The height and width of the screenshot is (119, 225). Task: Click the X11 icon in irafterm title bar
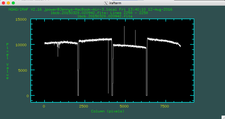106,3
